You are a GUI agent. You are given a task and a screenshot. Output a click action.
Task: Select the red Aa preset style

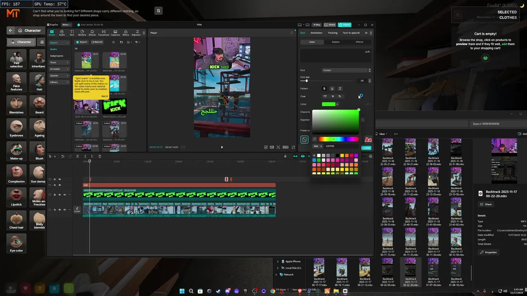click(x=368, y=140)
